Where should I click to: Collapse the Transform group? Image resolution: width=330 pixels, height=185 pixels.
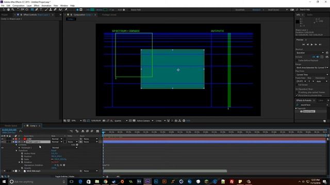tap(16, 151)
